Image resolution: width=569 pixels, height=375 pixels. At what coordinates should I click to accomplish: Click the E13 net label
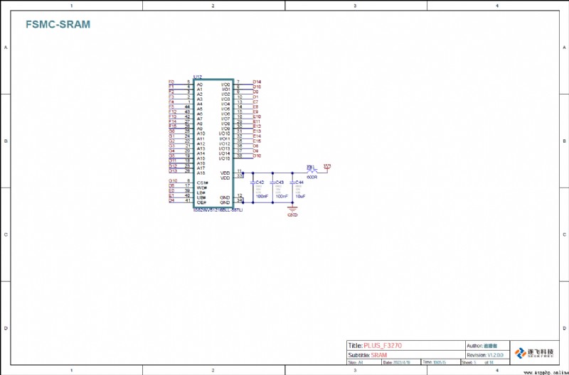point(257,131)
